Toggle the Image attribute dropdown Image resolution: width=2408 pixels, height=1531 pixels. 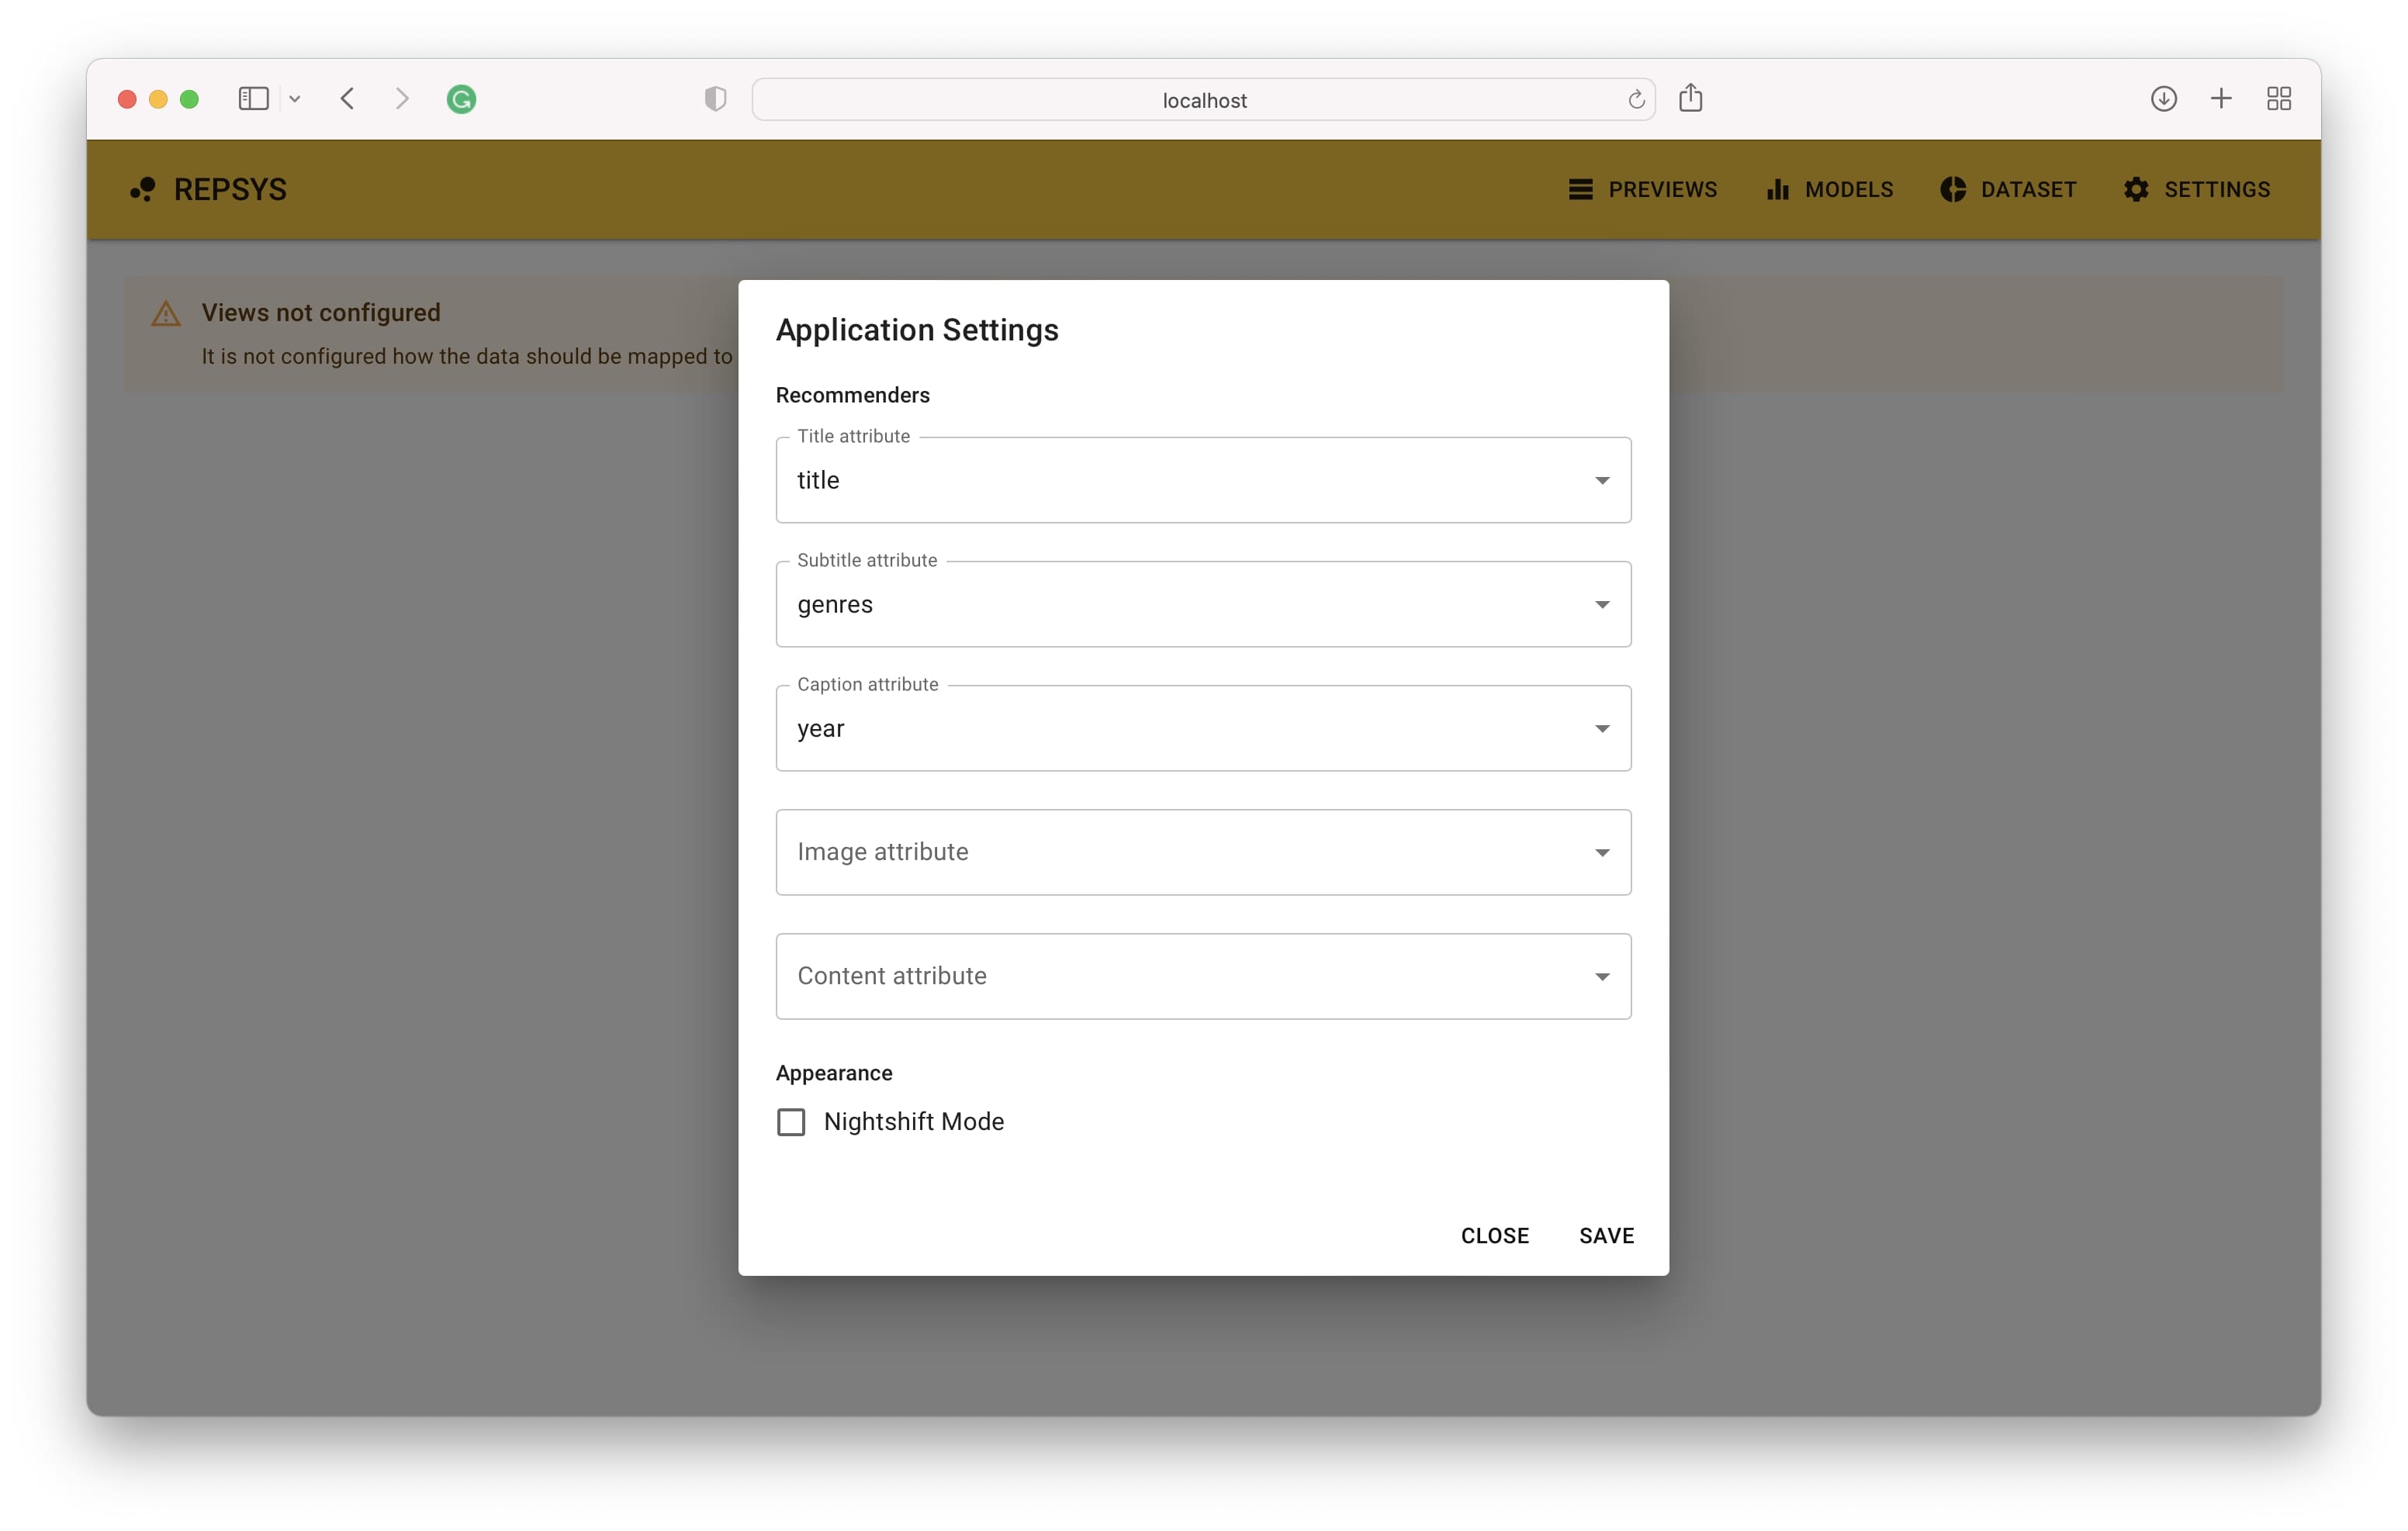1600,852
